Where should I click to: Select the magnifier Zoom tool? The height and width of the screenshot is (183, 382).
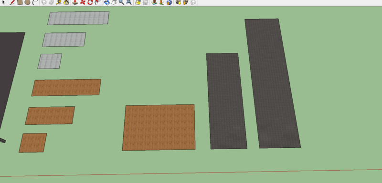pos(121,2)
